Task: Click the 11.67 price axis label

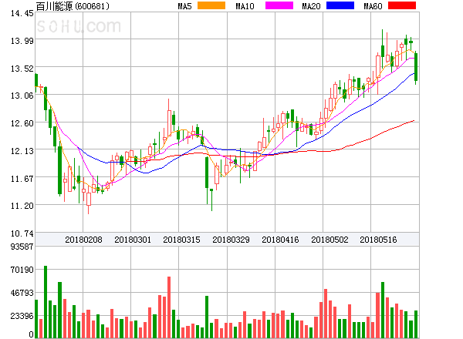Action: [x=22, y=179]
